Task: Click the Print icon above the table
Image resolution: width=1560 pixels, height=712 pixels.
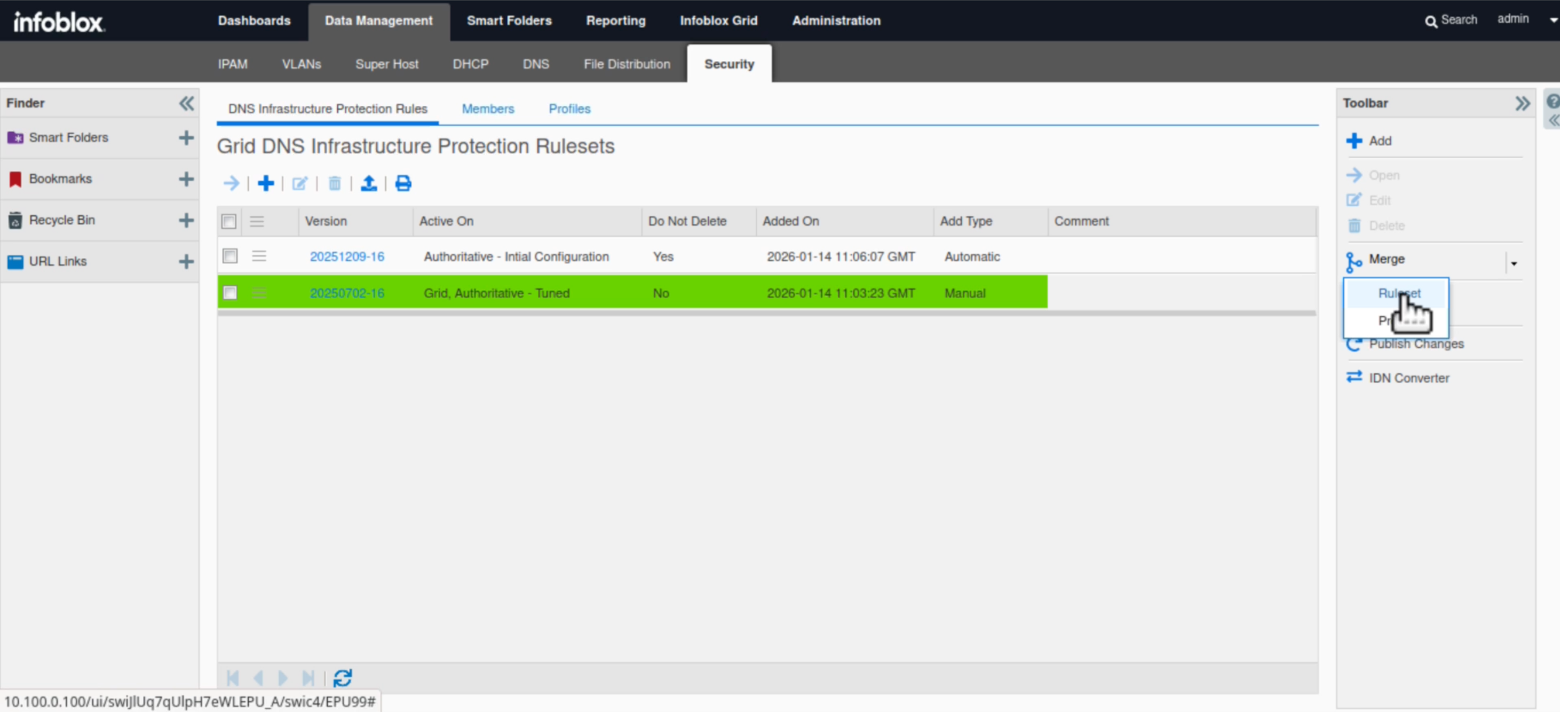Action: [x=403, y=183]
